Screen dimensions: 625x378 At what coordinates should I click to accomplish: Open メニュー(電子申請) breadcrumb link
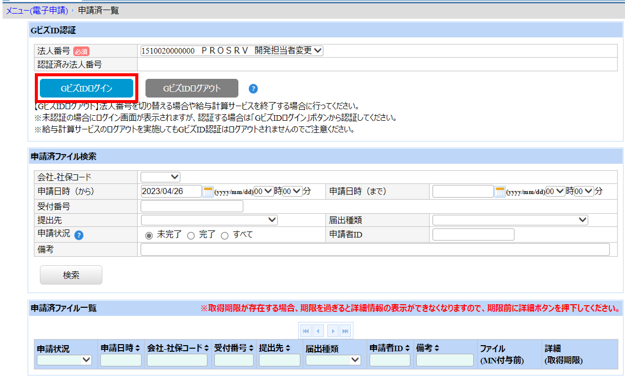[37, 10]
